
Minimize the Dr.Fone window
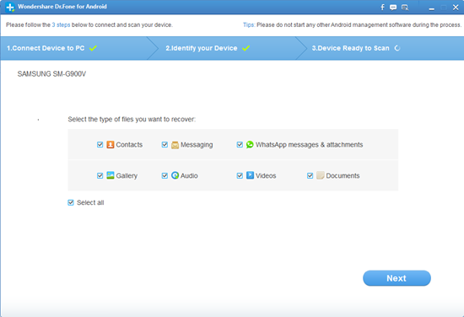click(x=432, y=8)
